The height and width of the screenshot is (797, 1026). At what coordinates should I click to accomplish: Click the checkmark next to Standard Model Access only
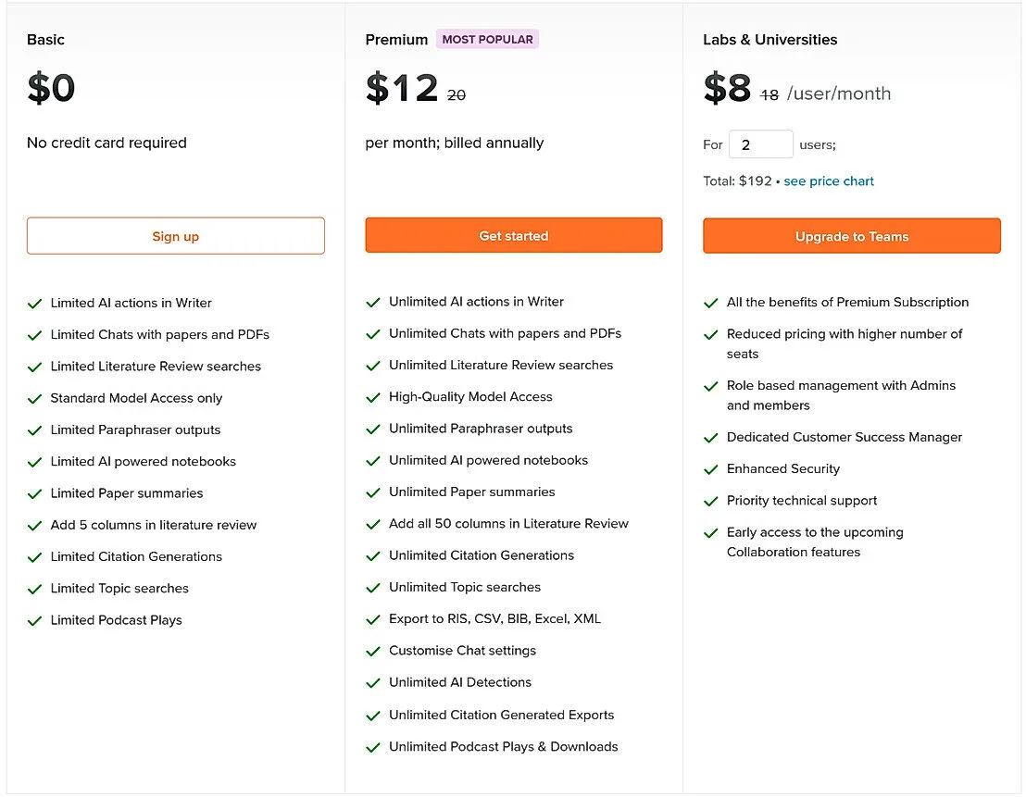(x=34, y=398)
